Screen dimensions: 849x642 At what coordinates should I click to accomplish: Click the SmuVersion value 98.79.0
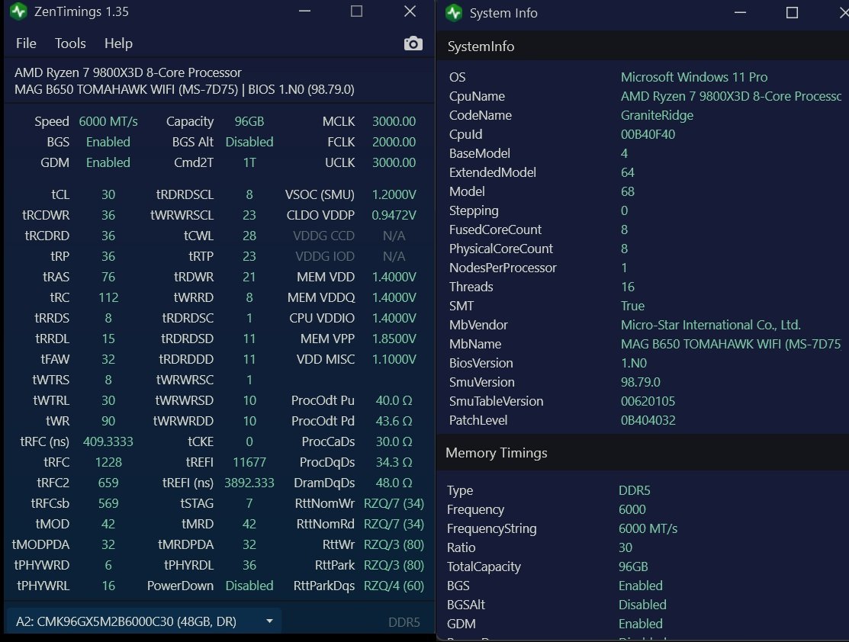click(640, 382)
